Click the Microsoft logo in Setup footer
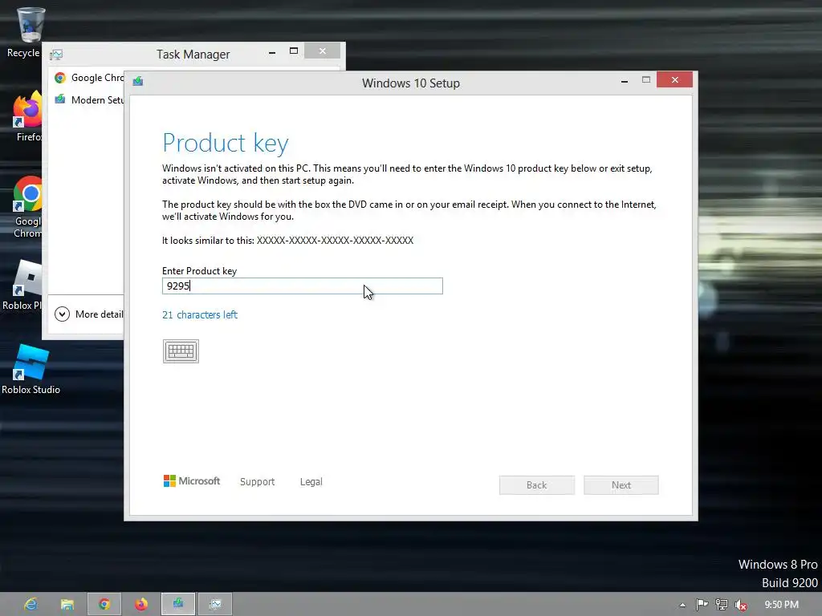The height and width of the screenshot is (616, 822). point(192,481)
